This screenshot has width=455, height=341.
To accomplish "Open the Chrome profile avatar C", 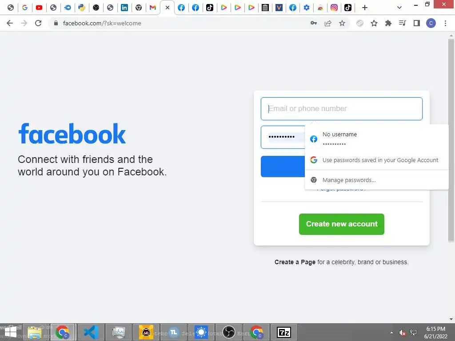I will (431, 23).
